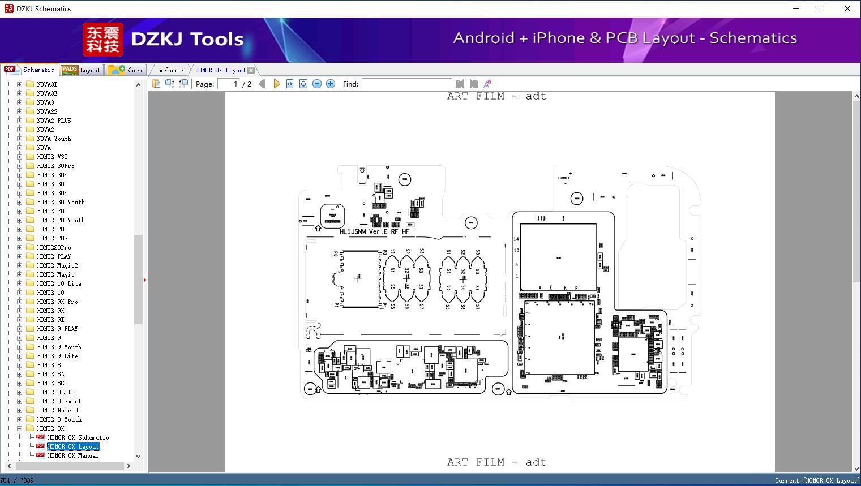Click the NOVA Youth folder icon

[30, 139]
